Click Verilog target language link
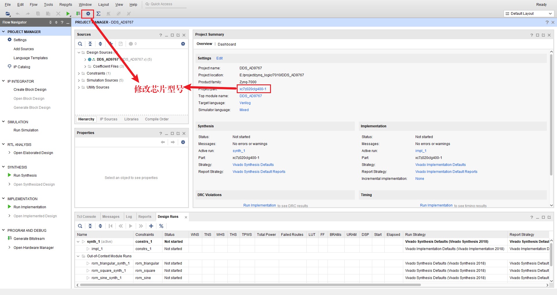The width and height of the screenshot is (557, 295). tap(245, 103)
